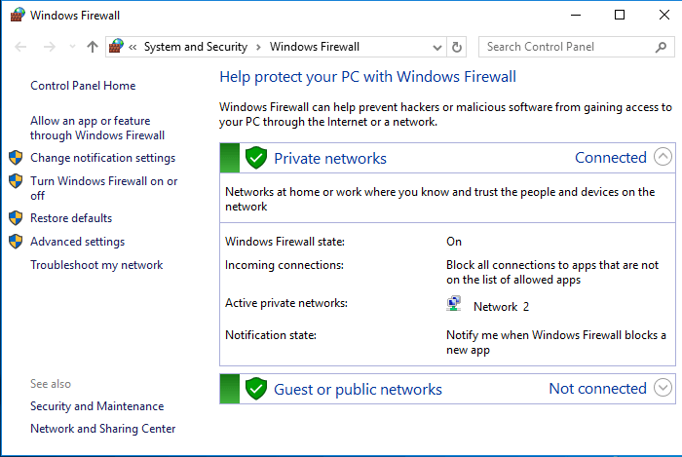The width and height of the screenshot is (682, 457).
Task: Collapse the Private networks section
Action: (663, 157)
